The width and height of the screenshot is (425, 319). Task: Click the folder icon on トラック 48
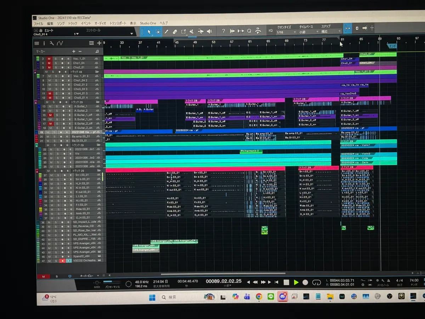[97, 72]
